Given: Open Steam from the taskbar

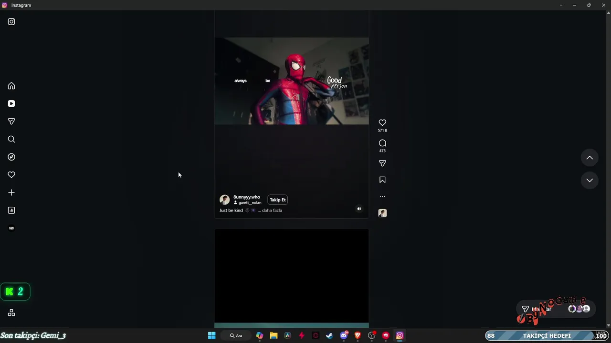Looking at the screenshot, I should tap(329, 335).
